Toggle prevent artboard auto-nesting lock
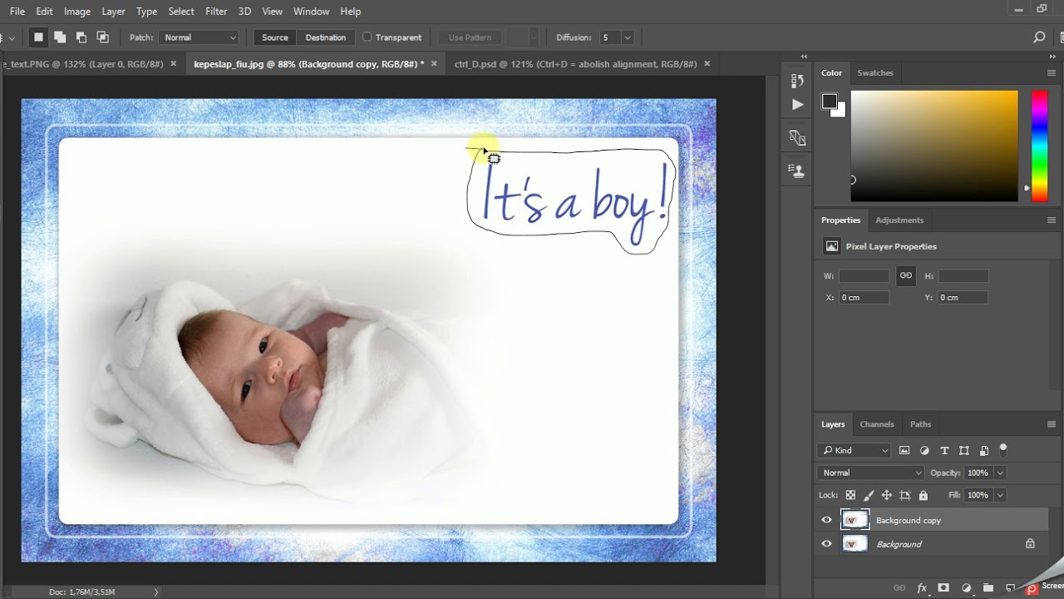The height and width of the screenshot is (599, 1064). [905, 495]
